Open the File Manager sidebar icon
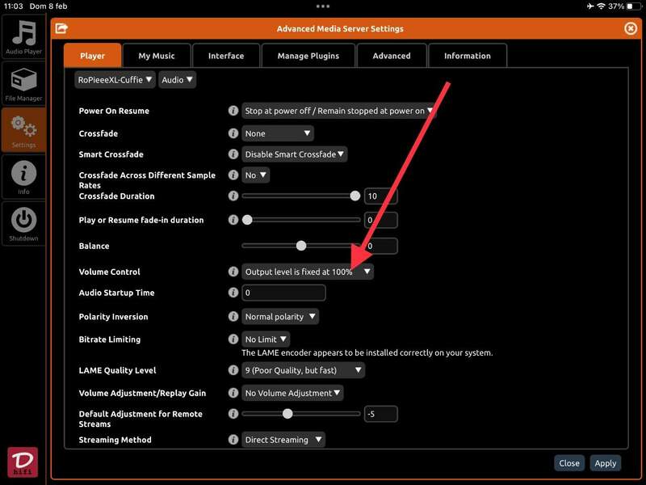The width and height of the screenshot is (646, 485). (23, 84)
